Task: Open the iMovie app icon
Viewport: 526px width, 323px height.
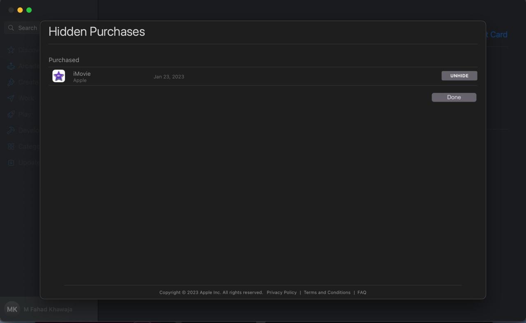Action: (x=59, y=76)
